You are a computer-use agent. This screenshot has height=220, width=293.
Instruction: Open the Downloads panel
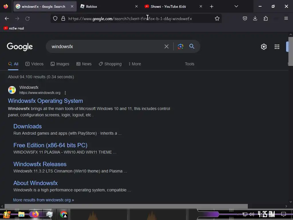click(255, 18)
